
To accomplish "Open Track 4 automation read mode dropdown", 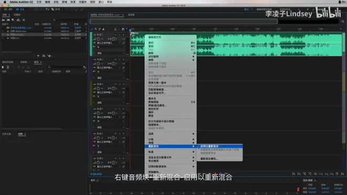I will coord(110,127).
